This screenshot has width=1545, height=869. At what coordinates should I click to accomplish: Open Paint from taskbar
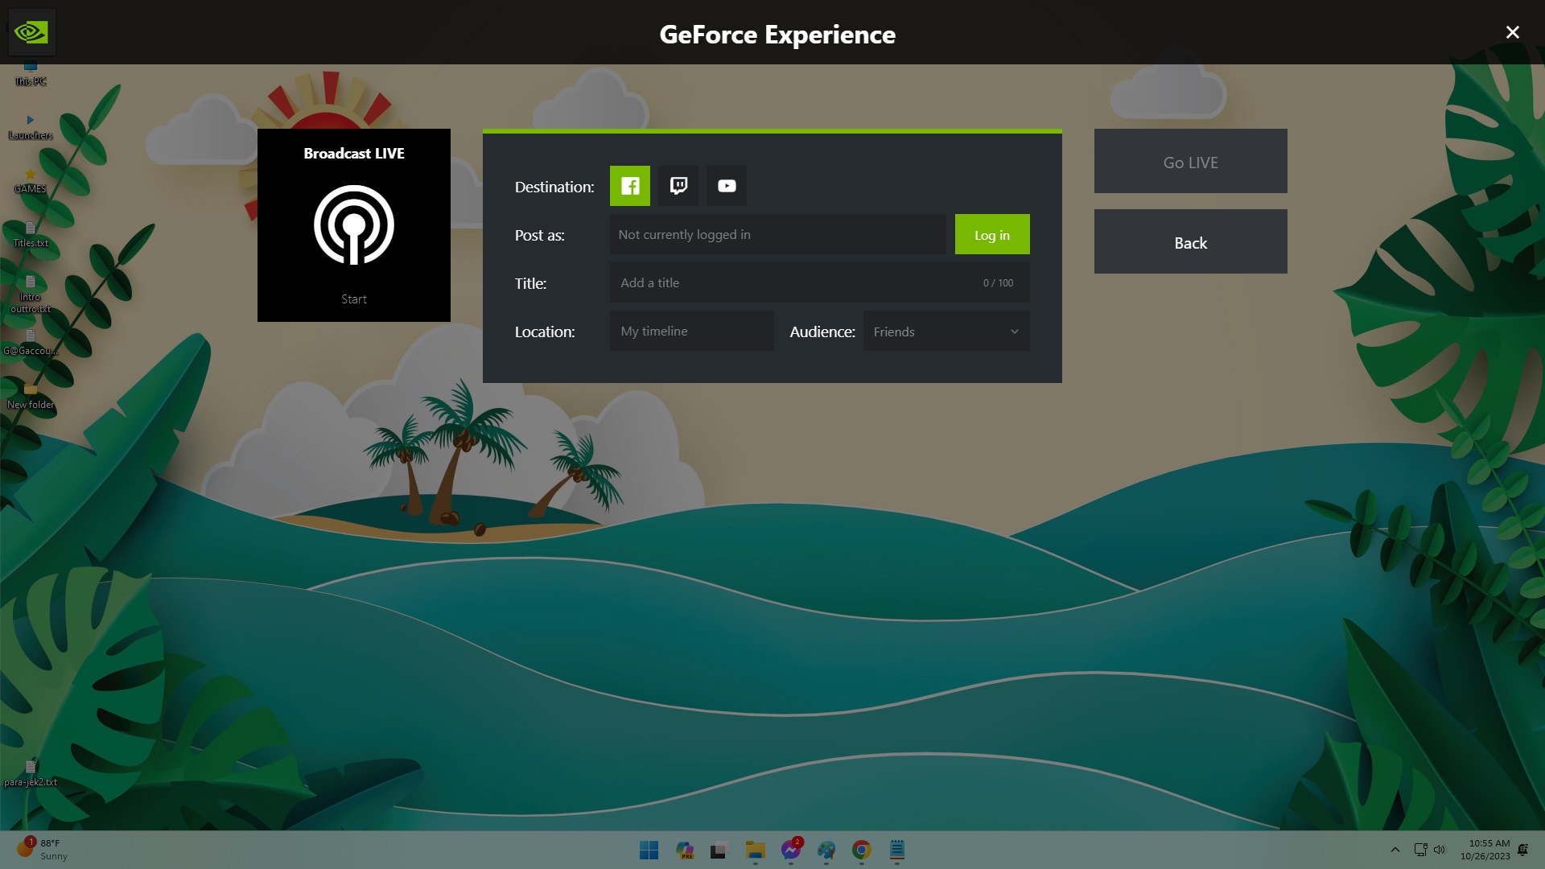coord(826,850)
